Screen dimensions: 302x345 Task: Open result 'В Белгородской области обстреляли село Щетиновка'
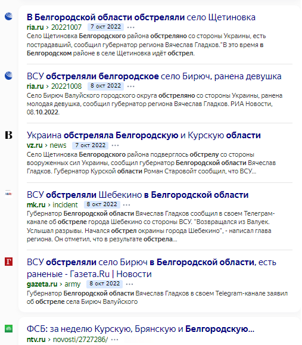click(x=141, y=17)
